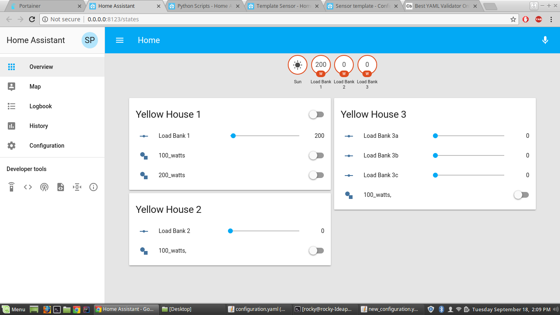Click the address bar URL field

(279, 19)
